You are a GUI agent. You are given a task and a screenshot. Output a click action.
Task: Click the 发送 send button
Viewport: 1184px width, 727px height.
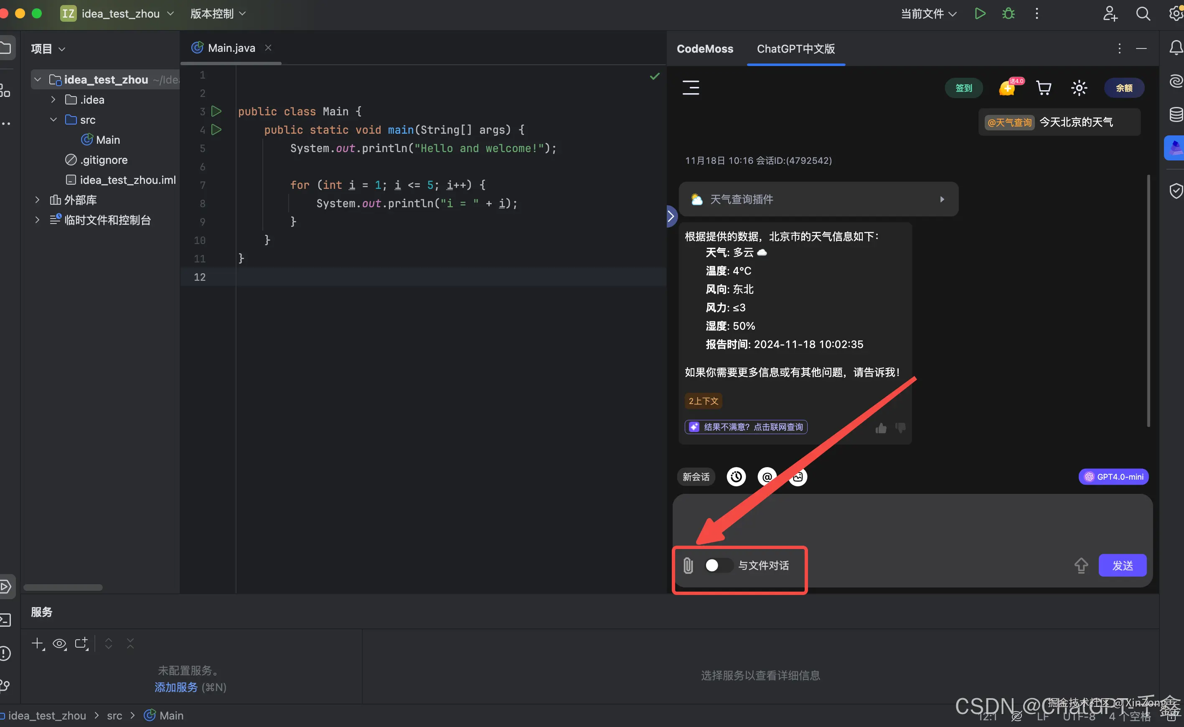(x=1122, y=565)
